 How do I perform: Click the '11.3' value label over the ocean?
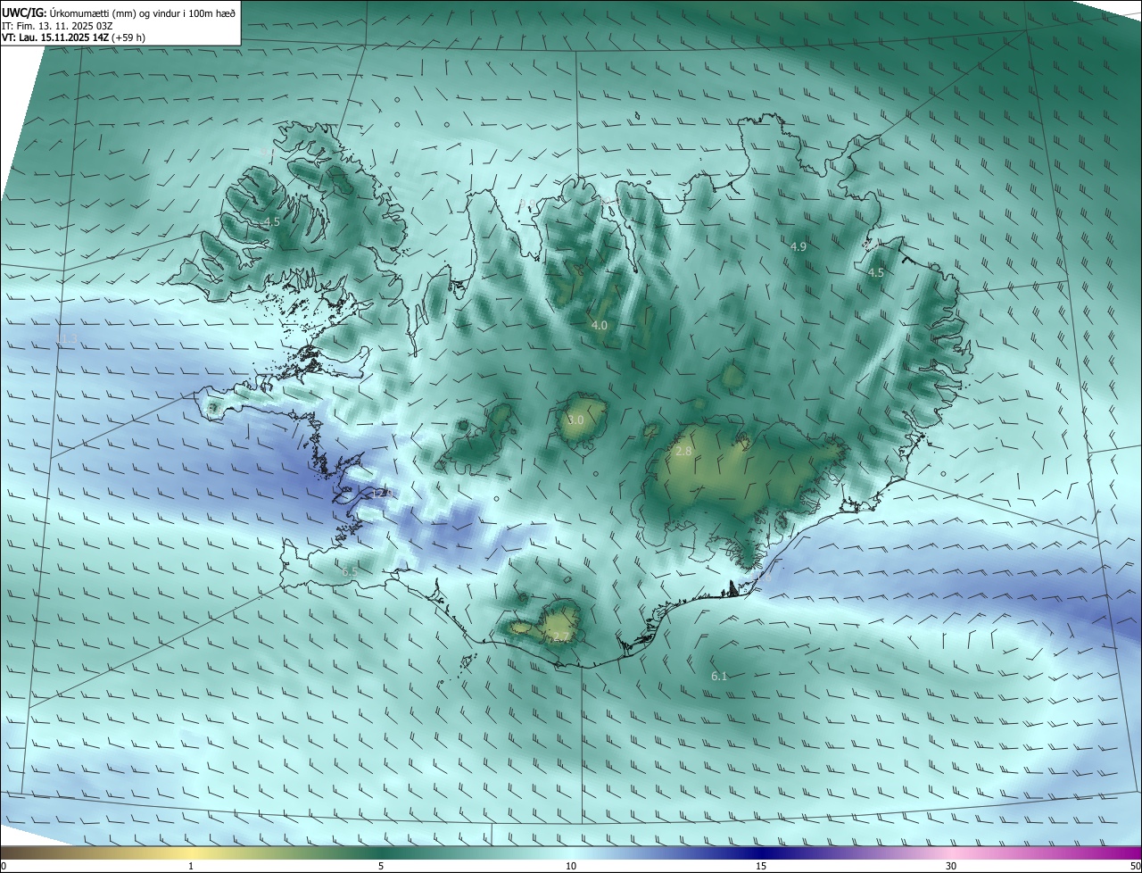[68, 340]
